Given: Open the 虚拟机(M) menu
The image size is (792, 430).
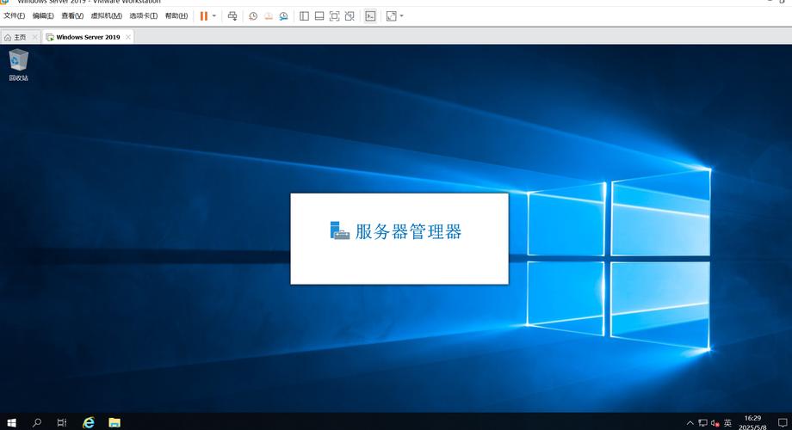Looking at the screenshot, I should pos(106,16).
